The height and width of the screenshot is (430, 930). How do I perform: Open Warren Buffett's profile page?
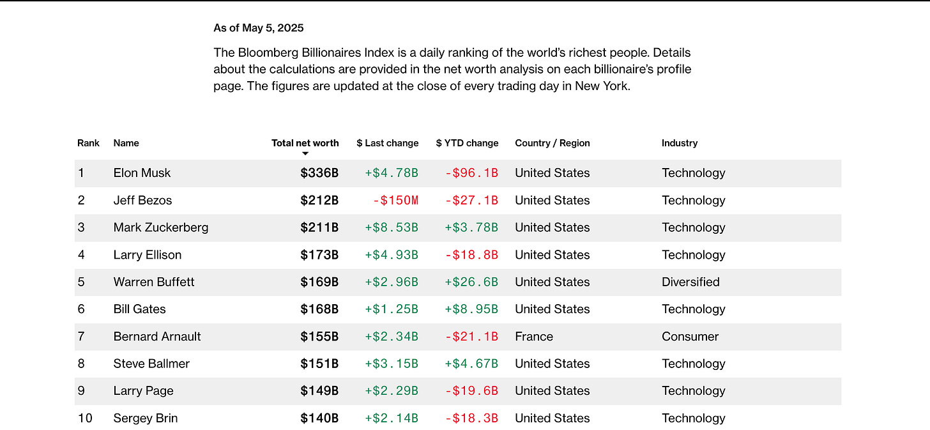point(153,282)
